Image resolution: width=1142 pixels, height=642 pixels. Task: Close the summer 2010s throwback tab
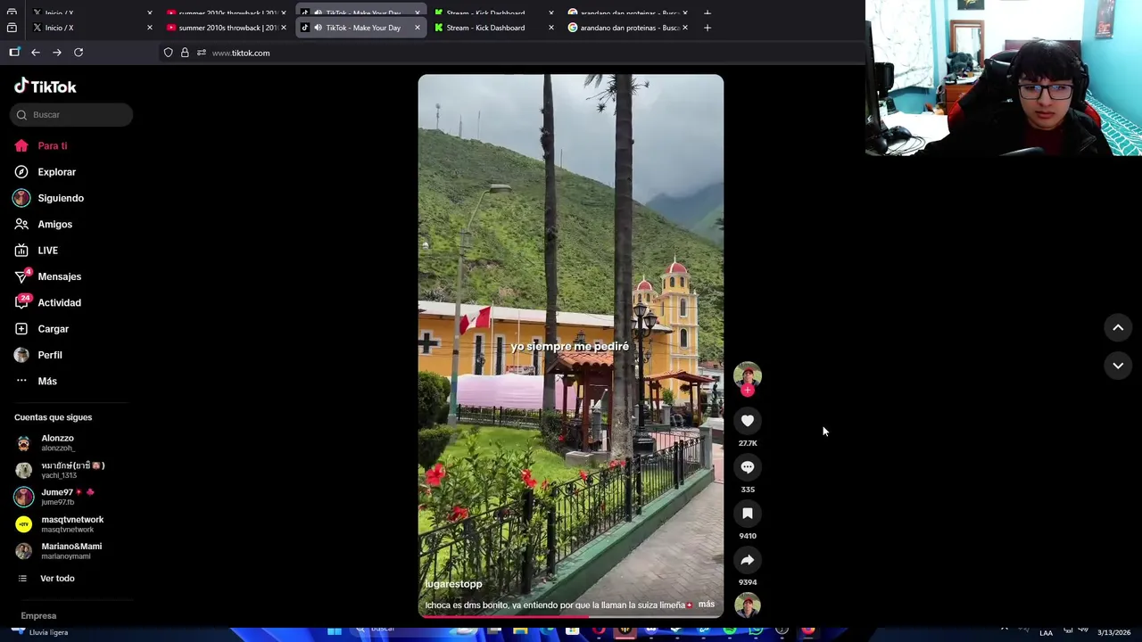[x=284, y=28]
